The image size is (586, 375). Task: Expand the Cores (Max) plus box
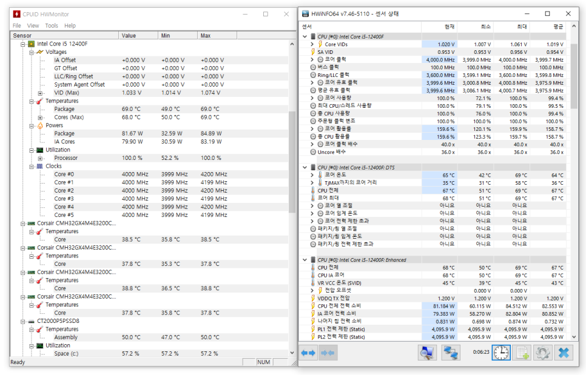coord(40,118)
